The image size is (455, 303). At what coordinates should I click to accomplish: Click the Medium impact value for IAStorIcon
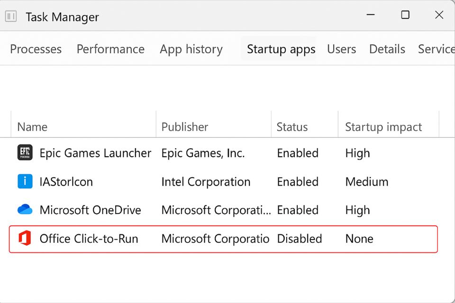tap(366, 182)
